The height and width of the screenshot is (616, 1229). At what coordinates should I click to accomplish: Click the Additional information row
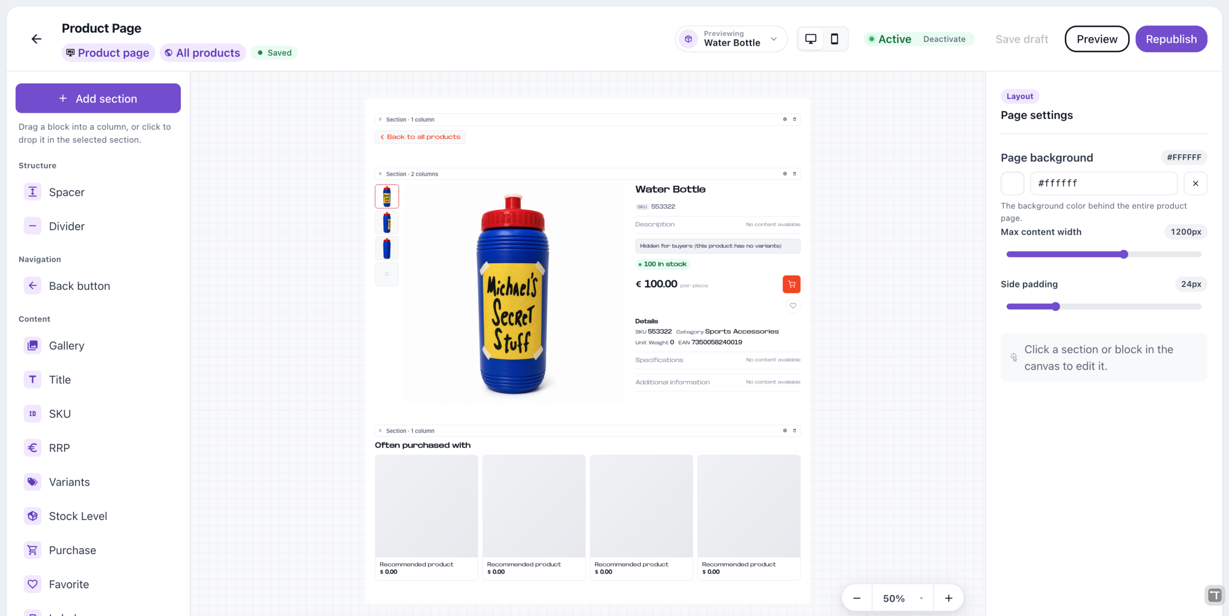(x=718, y=382)
